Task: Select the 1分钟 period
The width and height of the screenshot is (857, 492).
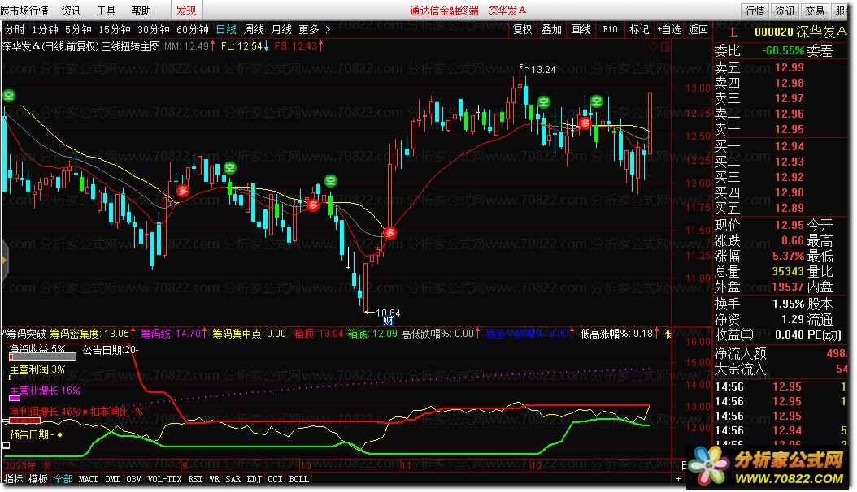Action: (45, 29)
